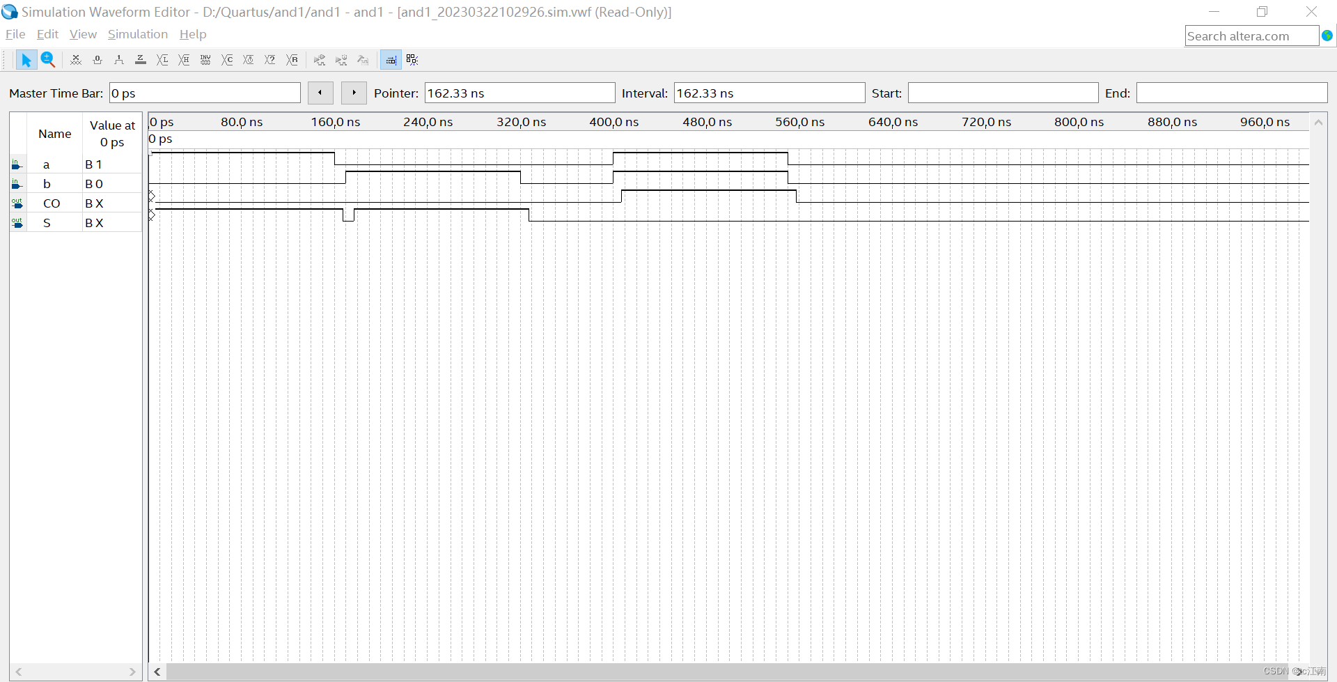The image size is (1337, 682).
Task: Force High (1) on selected waveform
Action: [119, 60]
